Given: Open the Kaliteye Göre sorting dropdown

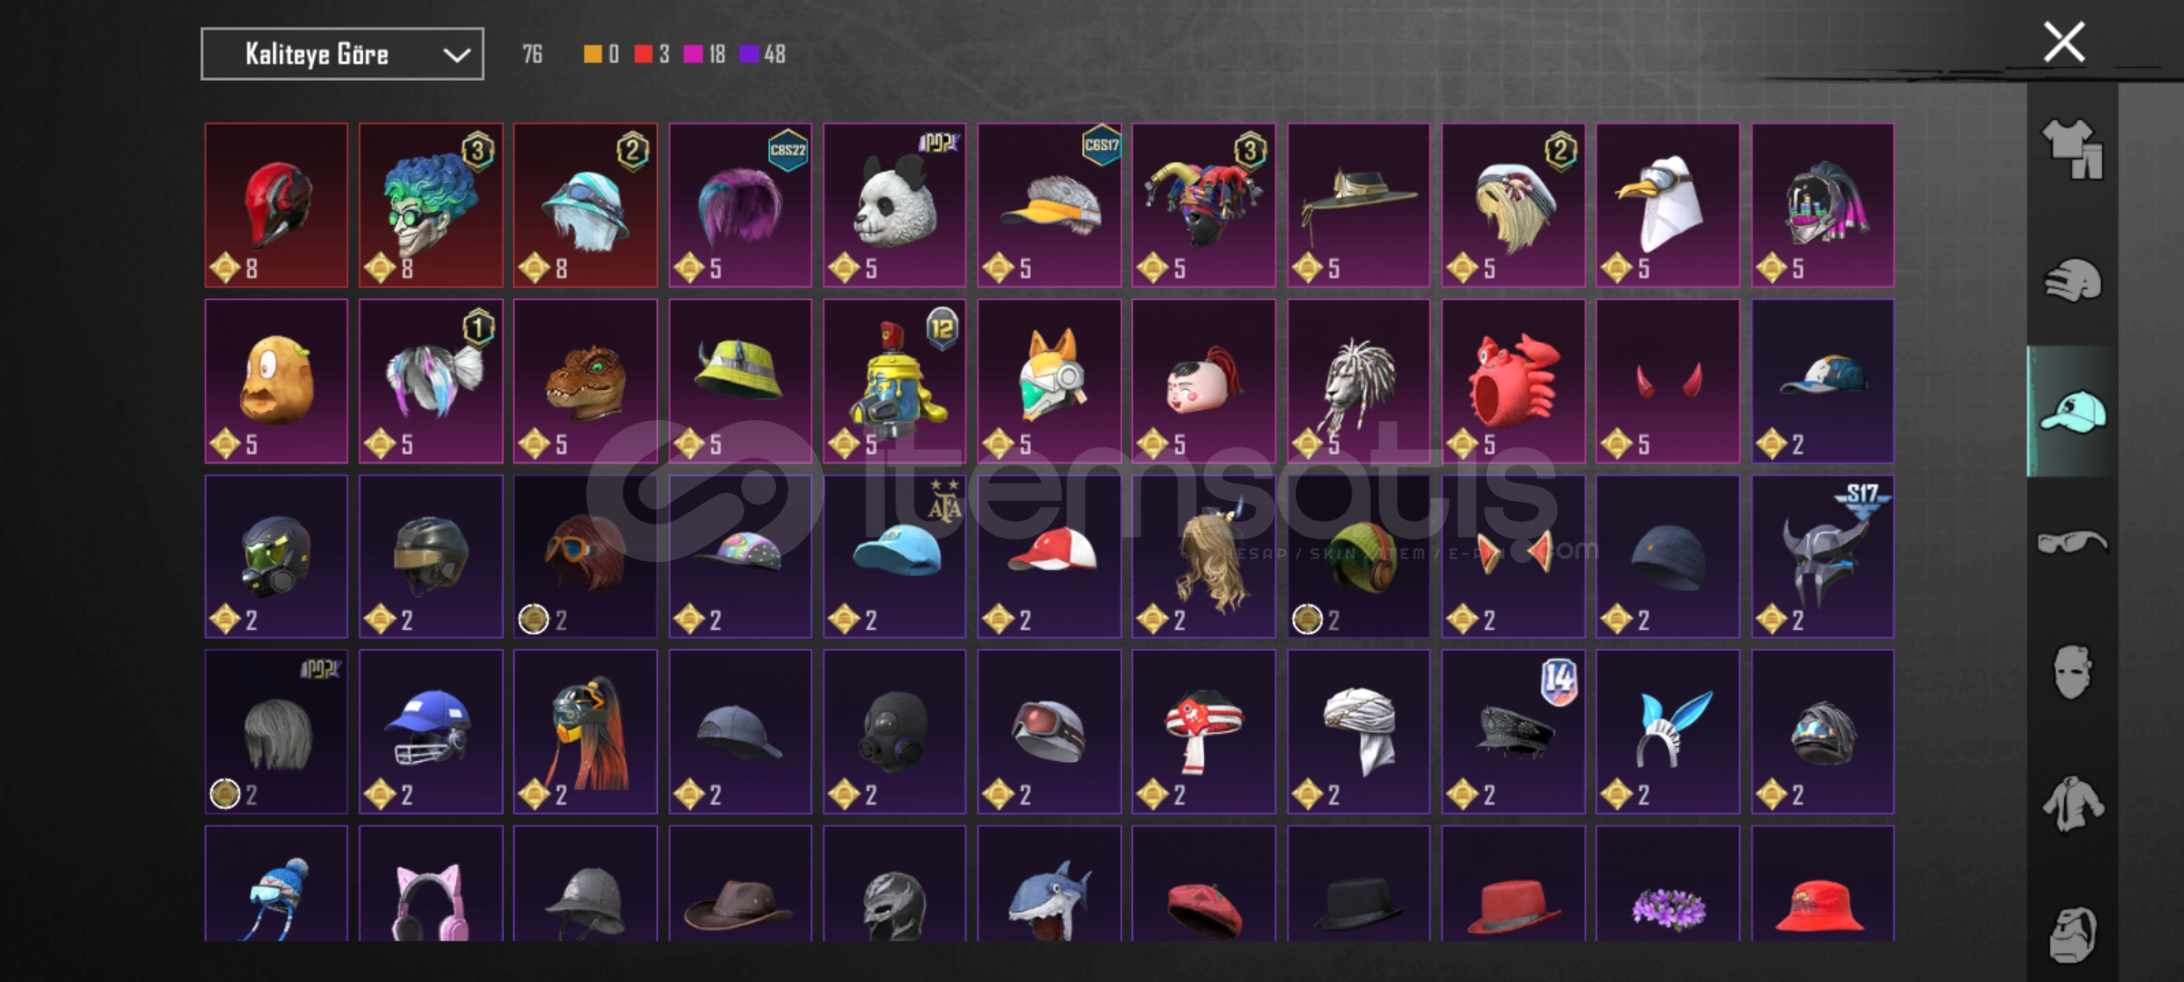Looking at the screenshot, I should (342, 55).
